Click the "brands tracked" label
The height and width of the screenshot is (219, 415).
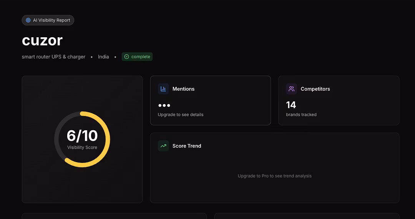click(301, 114)
